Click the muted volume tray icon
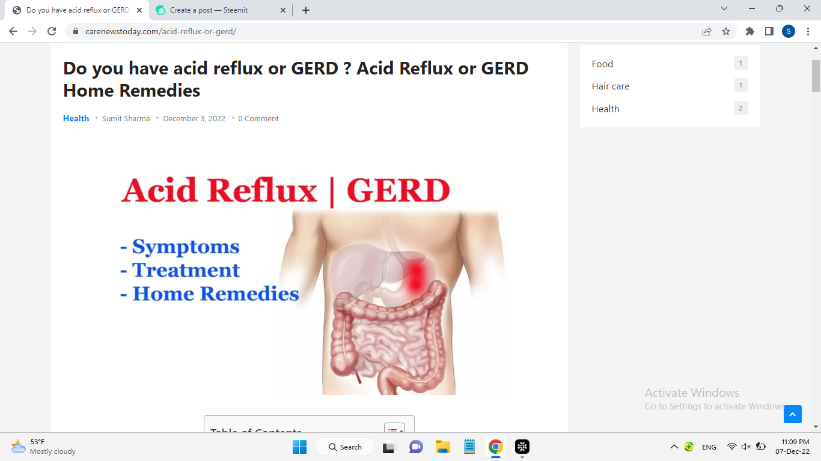Screen dimensions: 821x461 746,447
